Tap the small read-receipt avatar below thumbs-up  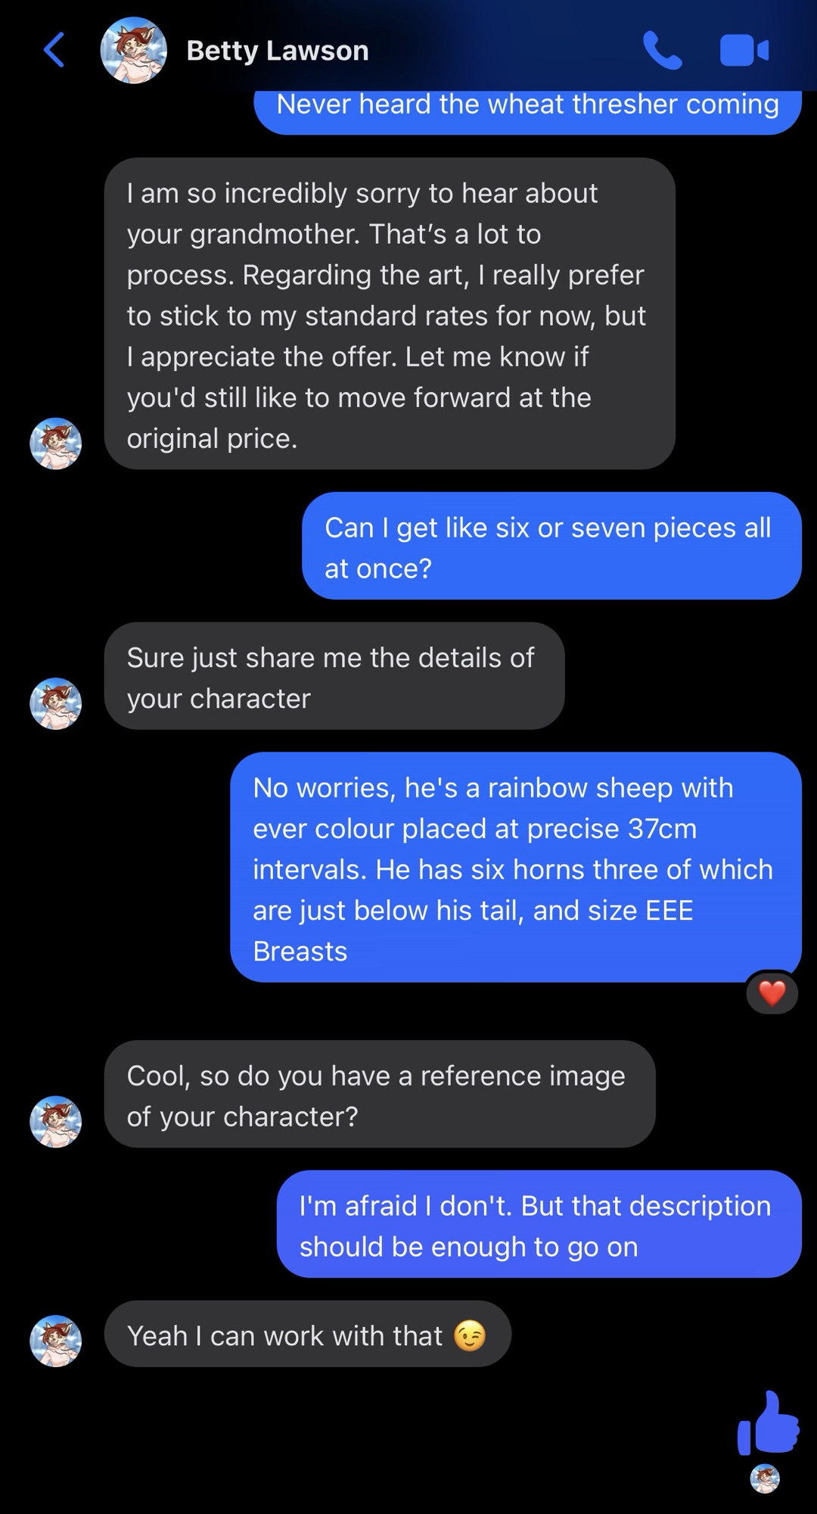(765, 1478)
